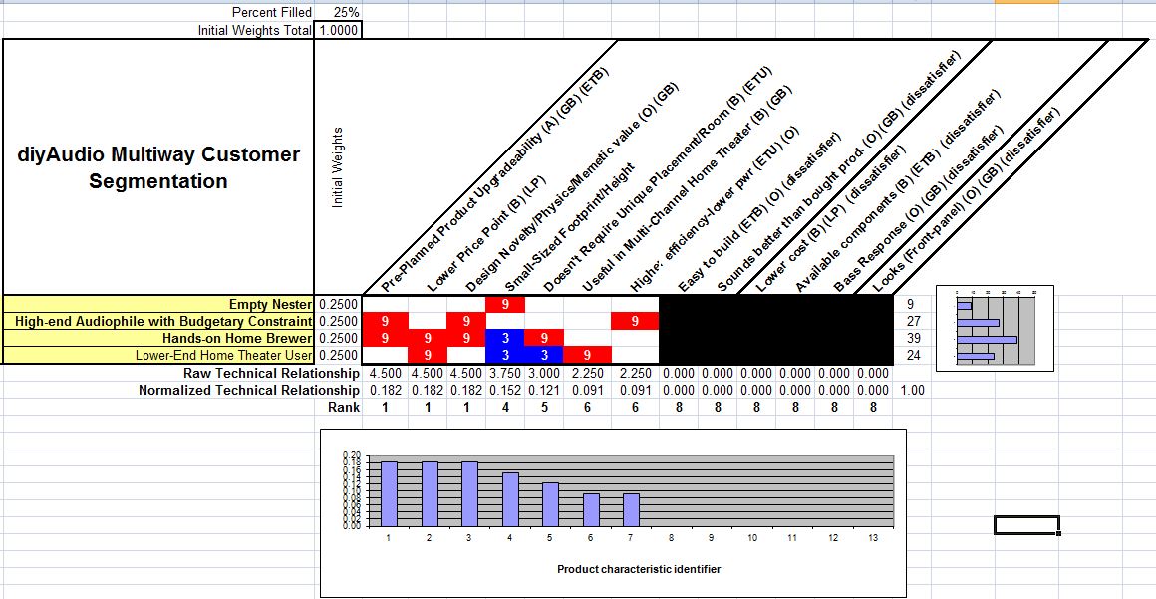The width and height of the screenshot is (1156, 599).
Task: Select the 'Empty Nester' row label
Action: click(158, 304)
